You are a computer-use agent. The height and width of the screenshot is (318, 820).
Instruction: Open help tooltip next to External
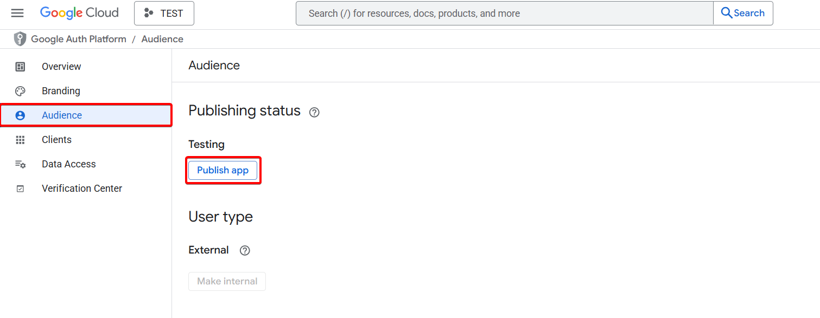(x=245, y=250)
